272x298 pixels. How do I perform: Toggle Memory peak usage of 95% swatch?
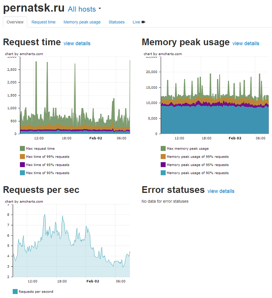[x=163, y=165]
